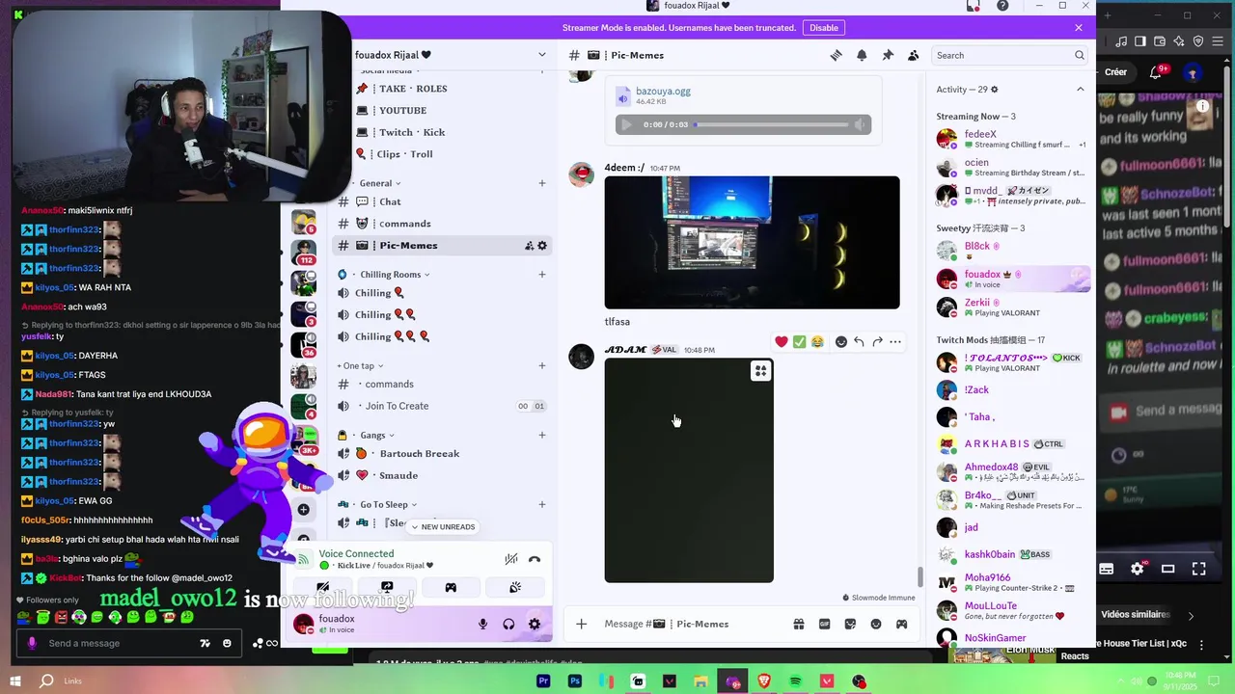Forward ADAM's message

[x=877, y=341]
